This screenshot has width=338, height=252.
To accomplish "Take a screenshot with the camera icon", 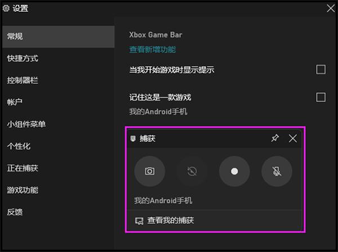I will (150, 172).
